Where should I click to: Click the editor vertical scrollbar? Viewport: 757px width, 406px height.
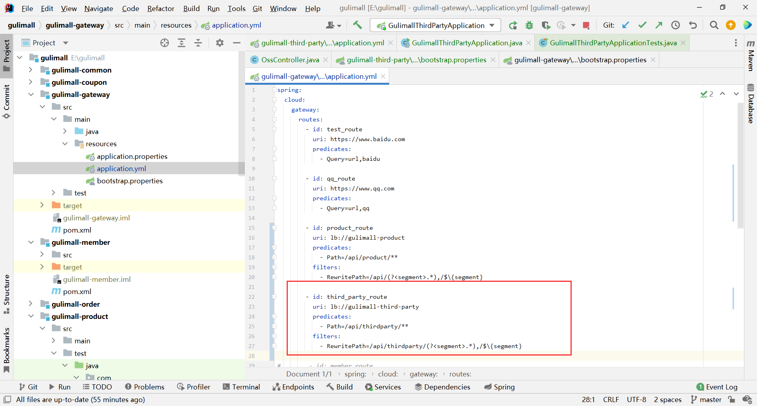tap(740, 166)
